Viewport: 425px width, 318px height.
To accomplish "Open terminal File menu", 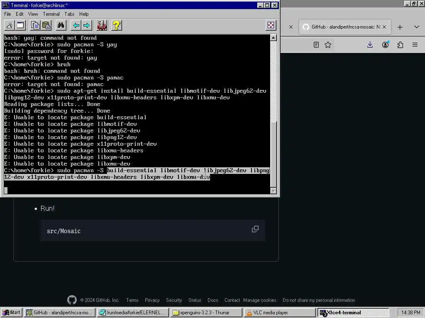I will tap(7, 14).
